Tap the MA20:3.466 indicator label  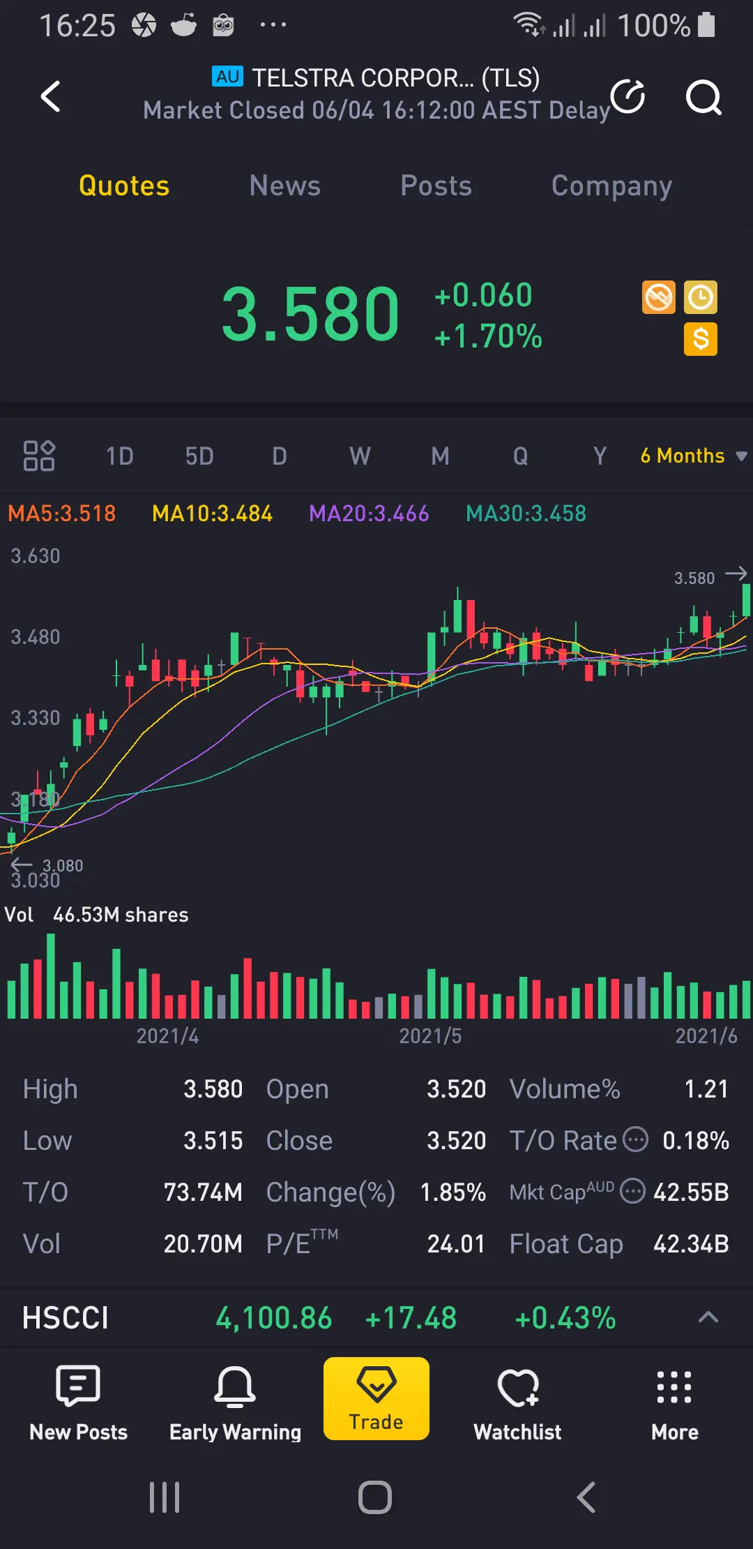tap(369, 514)
